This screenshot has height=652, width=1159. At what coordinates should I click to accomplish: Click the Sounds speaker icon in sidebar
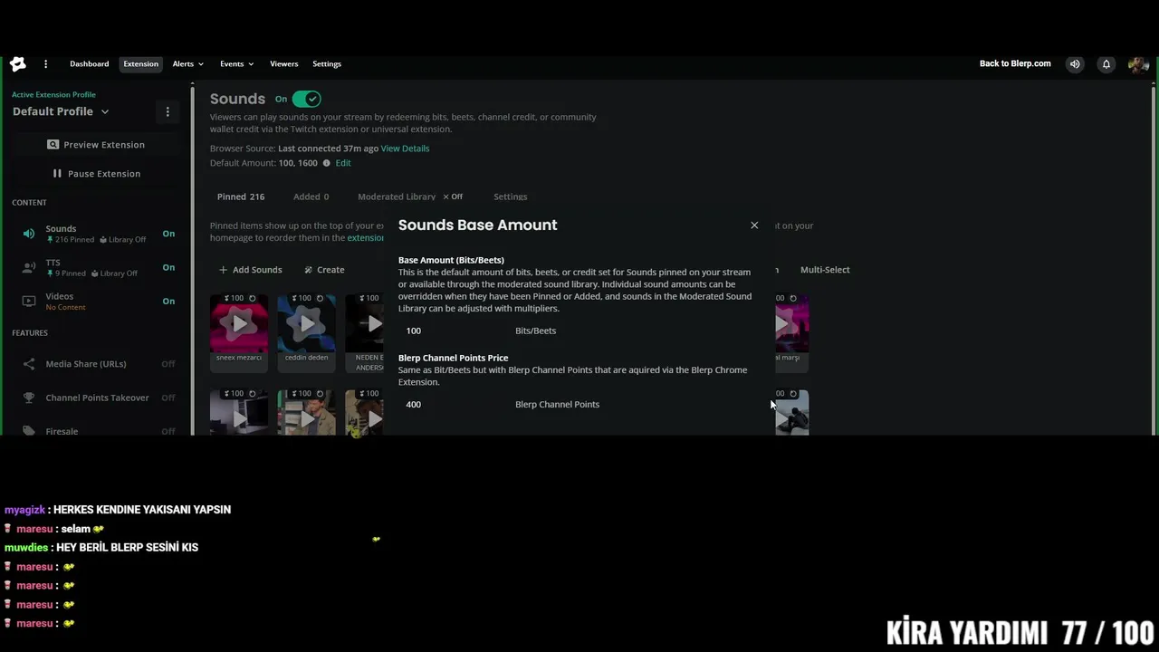click(x=29, y=234)
